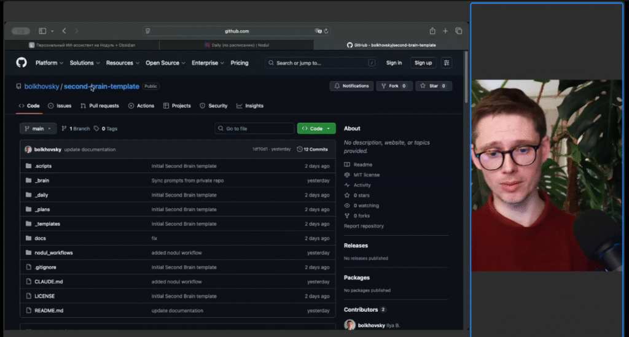Show tab overview icon
This screenshot has width=629, height=337.
459,31
